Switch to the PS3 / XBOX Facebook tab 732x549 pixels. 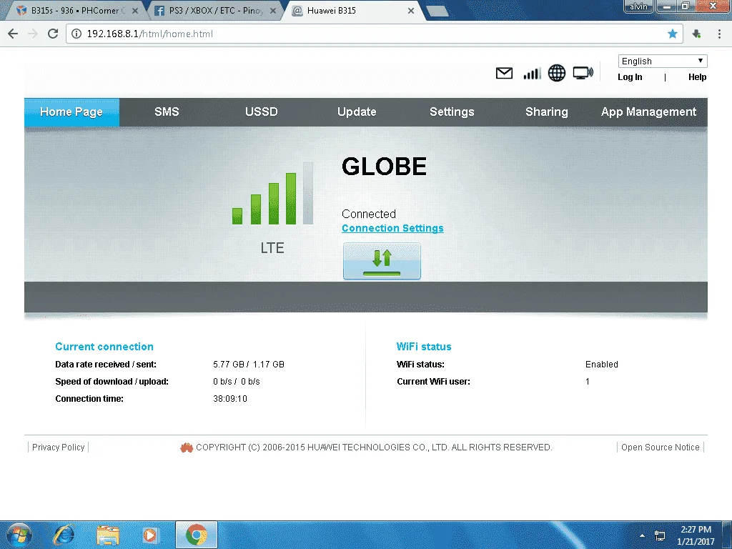coord(214,10)
